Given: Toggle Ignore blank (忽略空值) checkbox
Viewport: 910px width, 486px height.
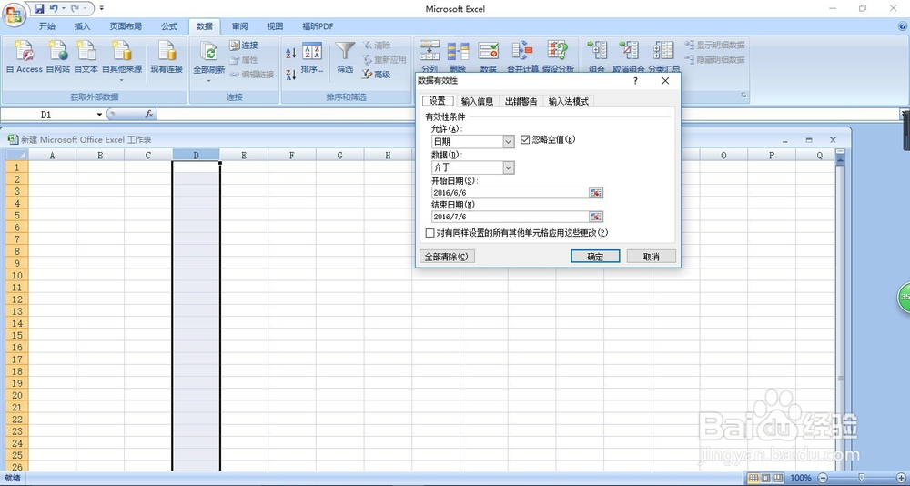Looking at the screenshot, I should click(525, 139).
